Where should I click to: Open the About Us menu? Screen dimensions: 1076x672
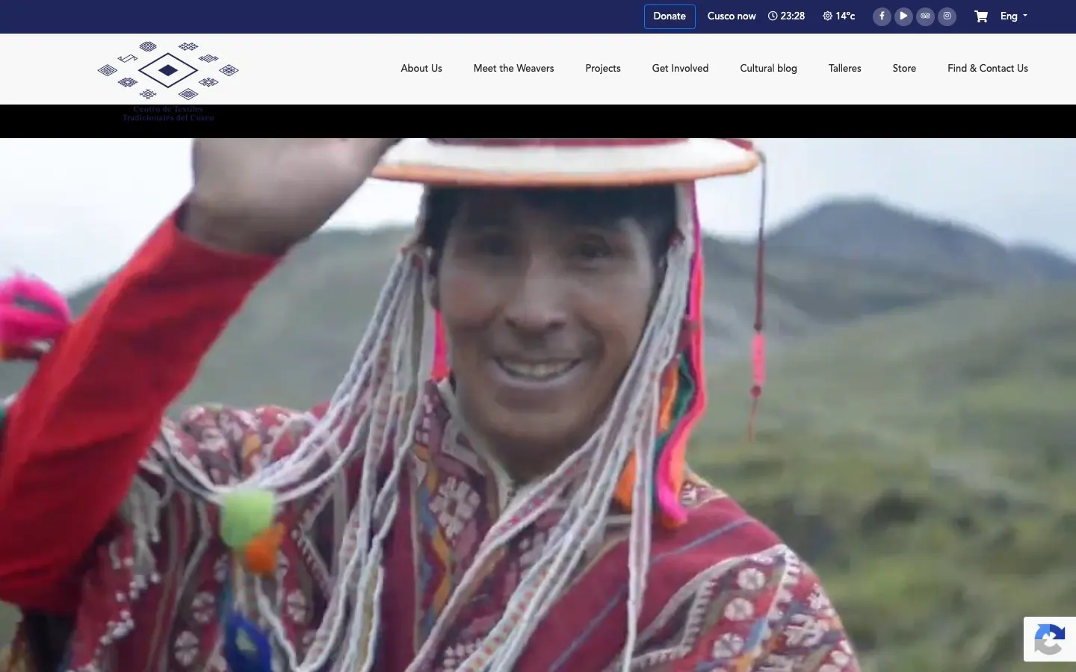[421, 69]
